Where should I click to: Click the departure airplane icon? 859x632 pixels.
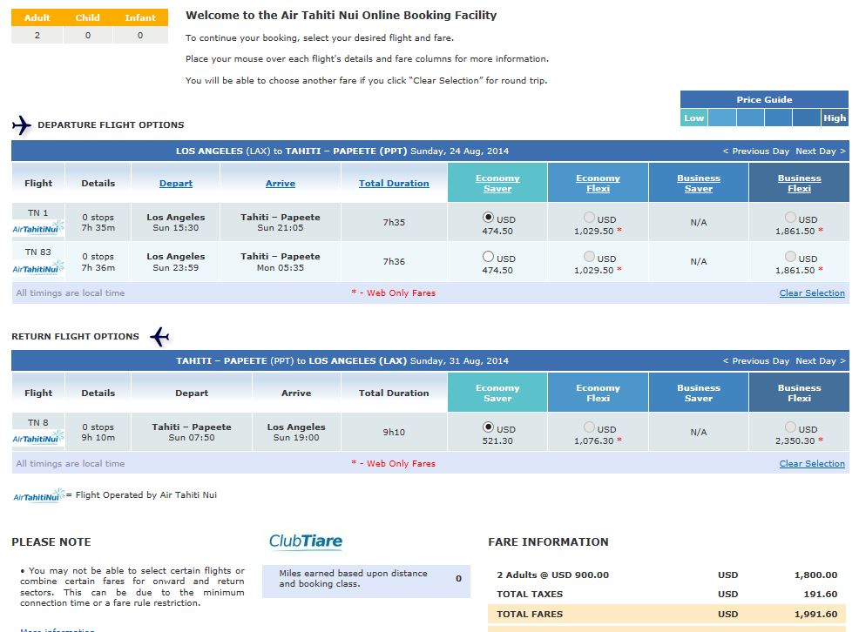(22, 125)
